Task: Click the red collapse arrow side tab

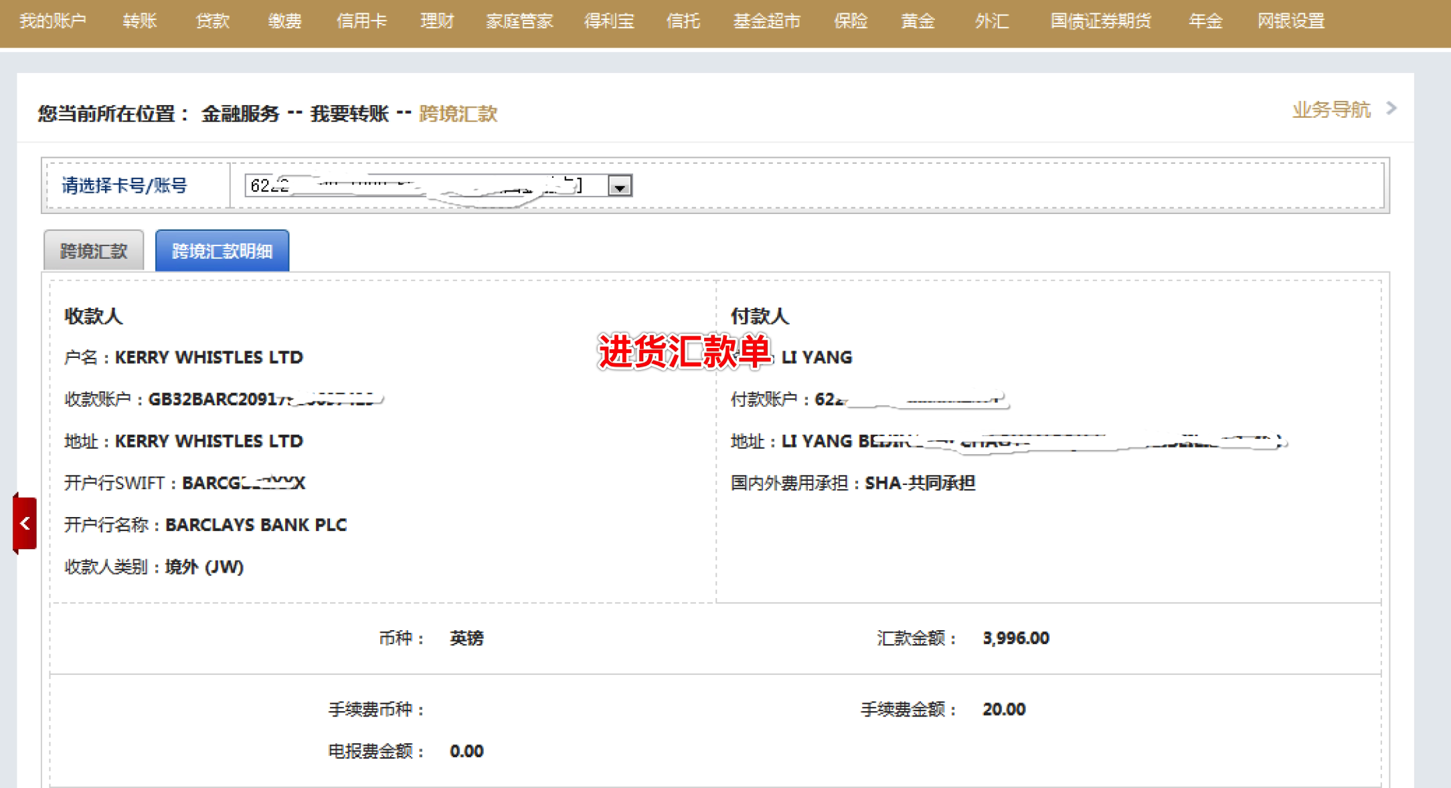Action: coord(25,523)
